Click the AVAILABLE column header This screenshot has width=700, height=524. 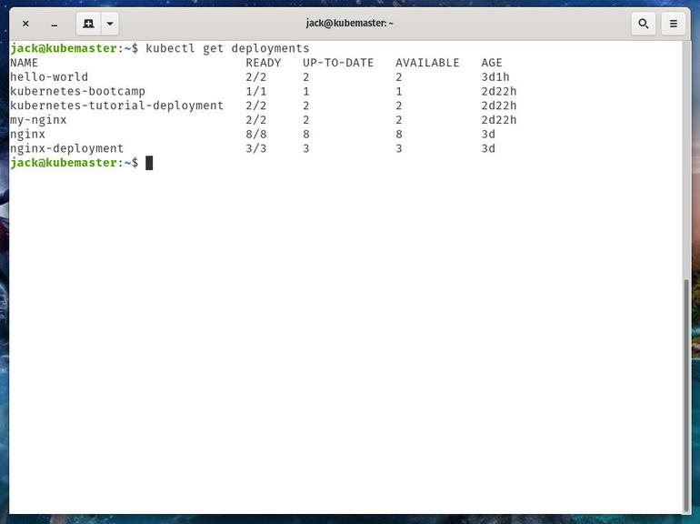pos(427,63)
